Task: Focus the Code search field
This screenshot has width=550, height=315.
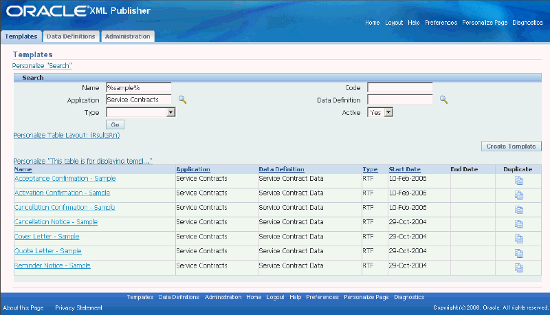Action: [x=400, y=88]
